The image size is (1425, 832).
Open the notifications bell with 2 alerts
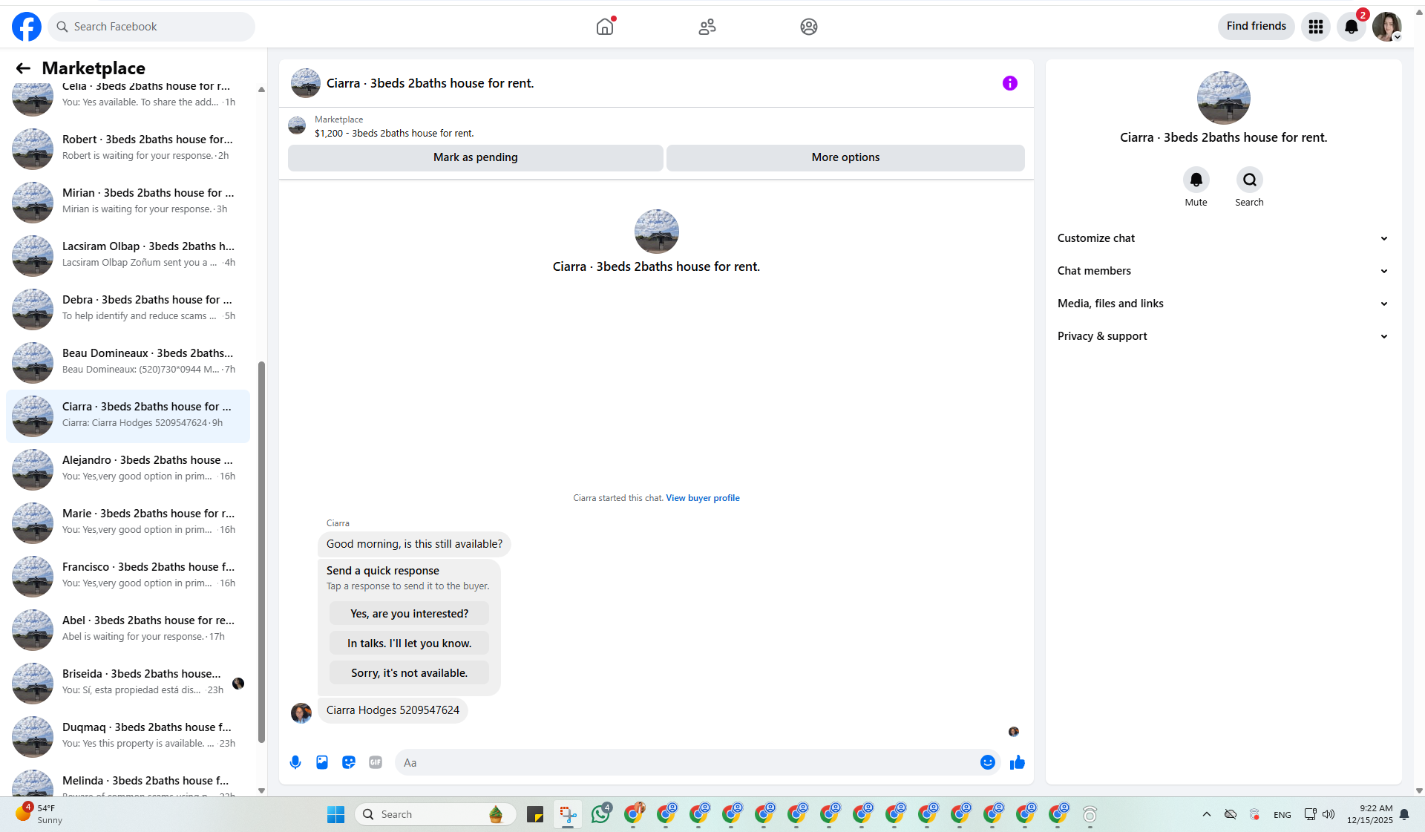coord(1352,27)
